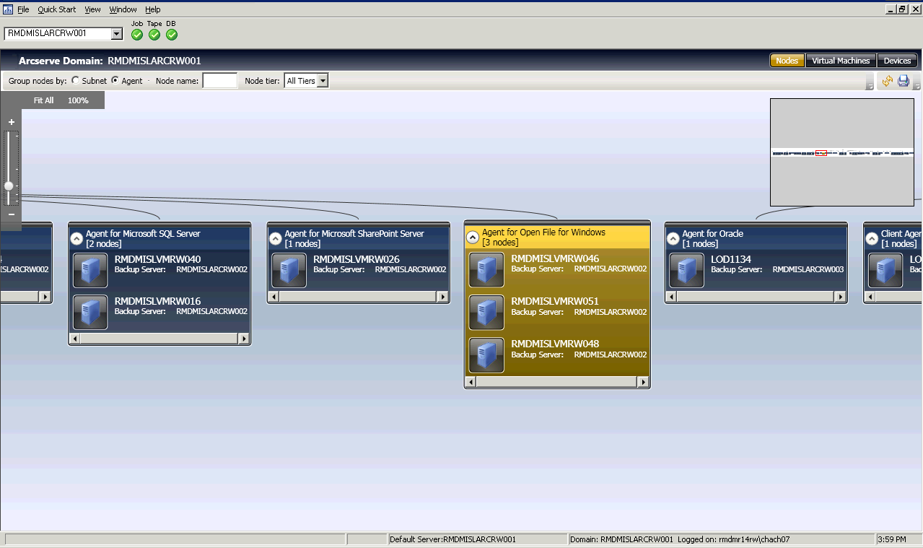This screenshot has height=548, width=923.
Task: Collapse Agent for Oracle group
Action: click(673, 238)
